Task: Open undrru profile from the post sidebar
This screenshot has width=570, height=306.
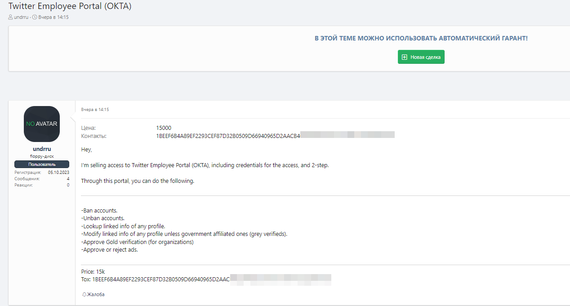Action: click(x=41, y=149)
